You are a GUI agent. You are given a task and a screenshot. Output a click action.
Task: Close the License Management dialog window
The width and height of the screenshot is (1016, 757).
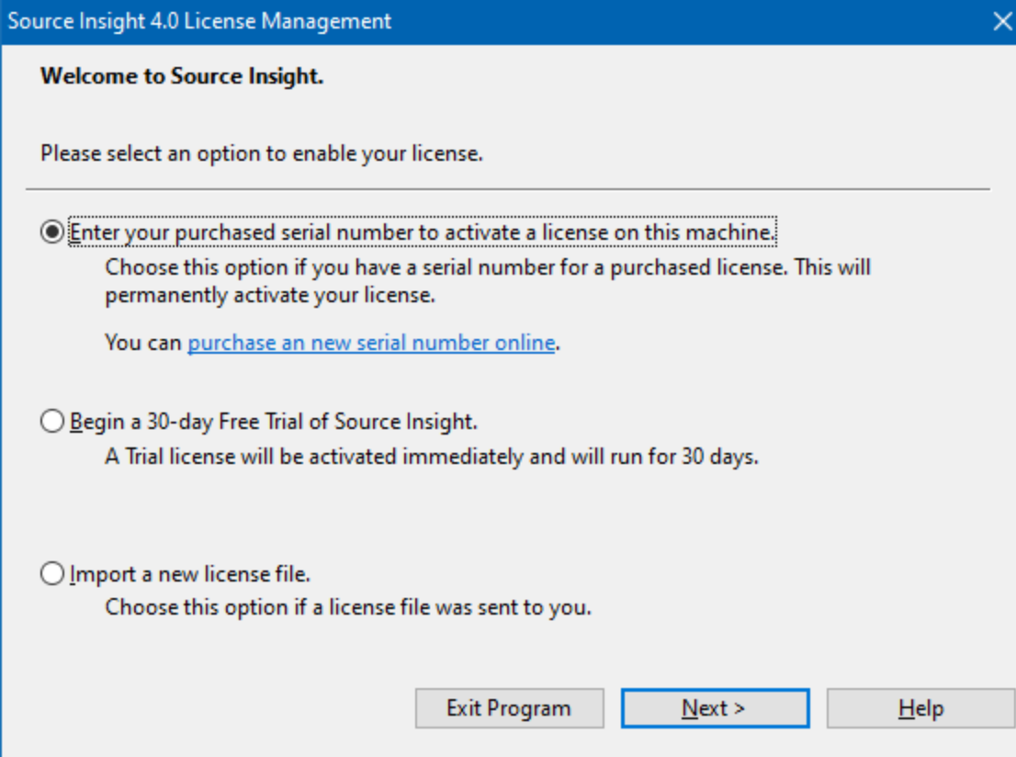(x=1002, y=21)
